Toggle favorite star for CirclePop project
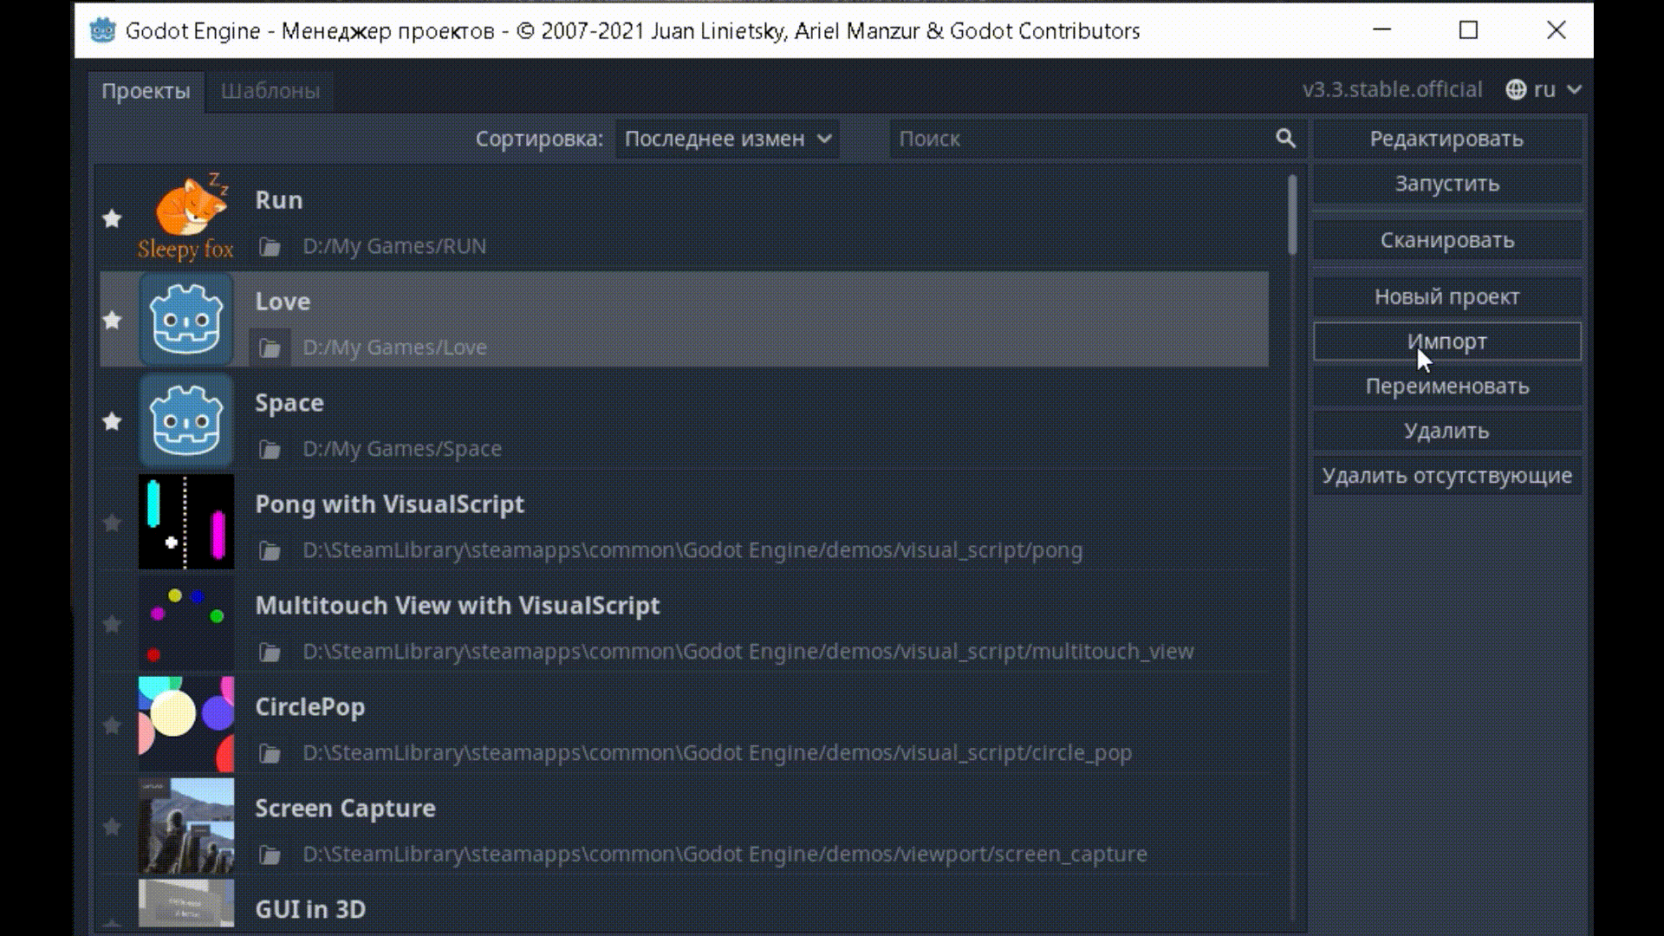Screen dimensions: 1664x936 point(112,725)
